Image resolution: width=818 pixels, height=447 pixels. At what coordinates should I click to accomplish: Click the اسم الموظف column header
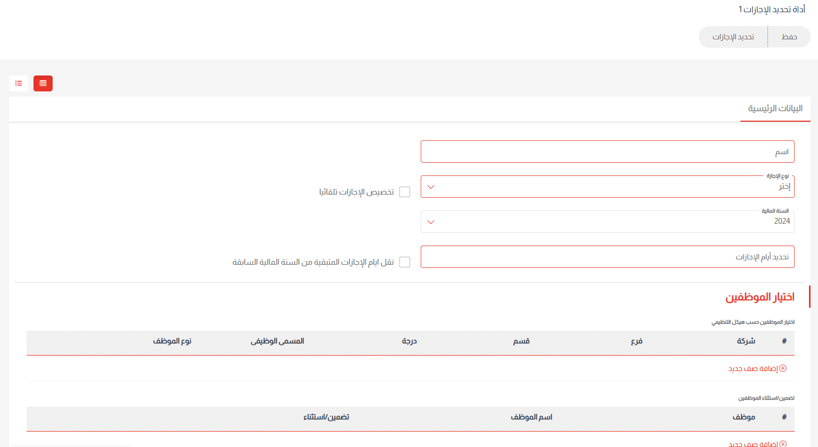pyautogui.click(x=531, y=417)
